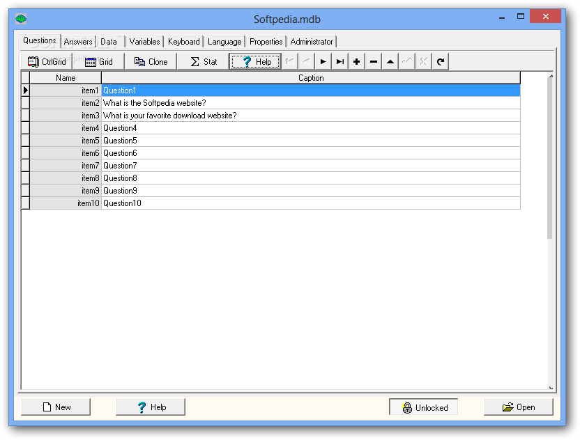Image resolution: width=580 pixels, height=440 pixels.
Task: Clone the selected question
Action: [x=151, y=62]
